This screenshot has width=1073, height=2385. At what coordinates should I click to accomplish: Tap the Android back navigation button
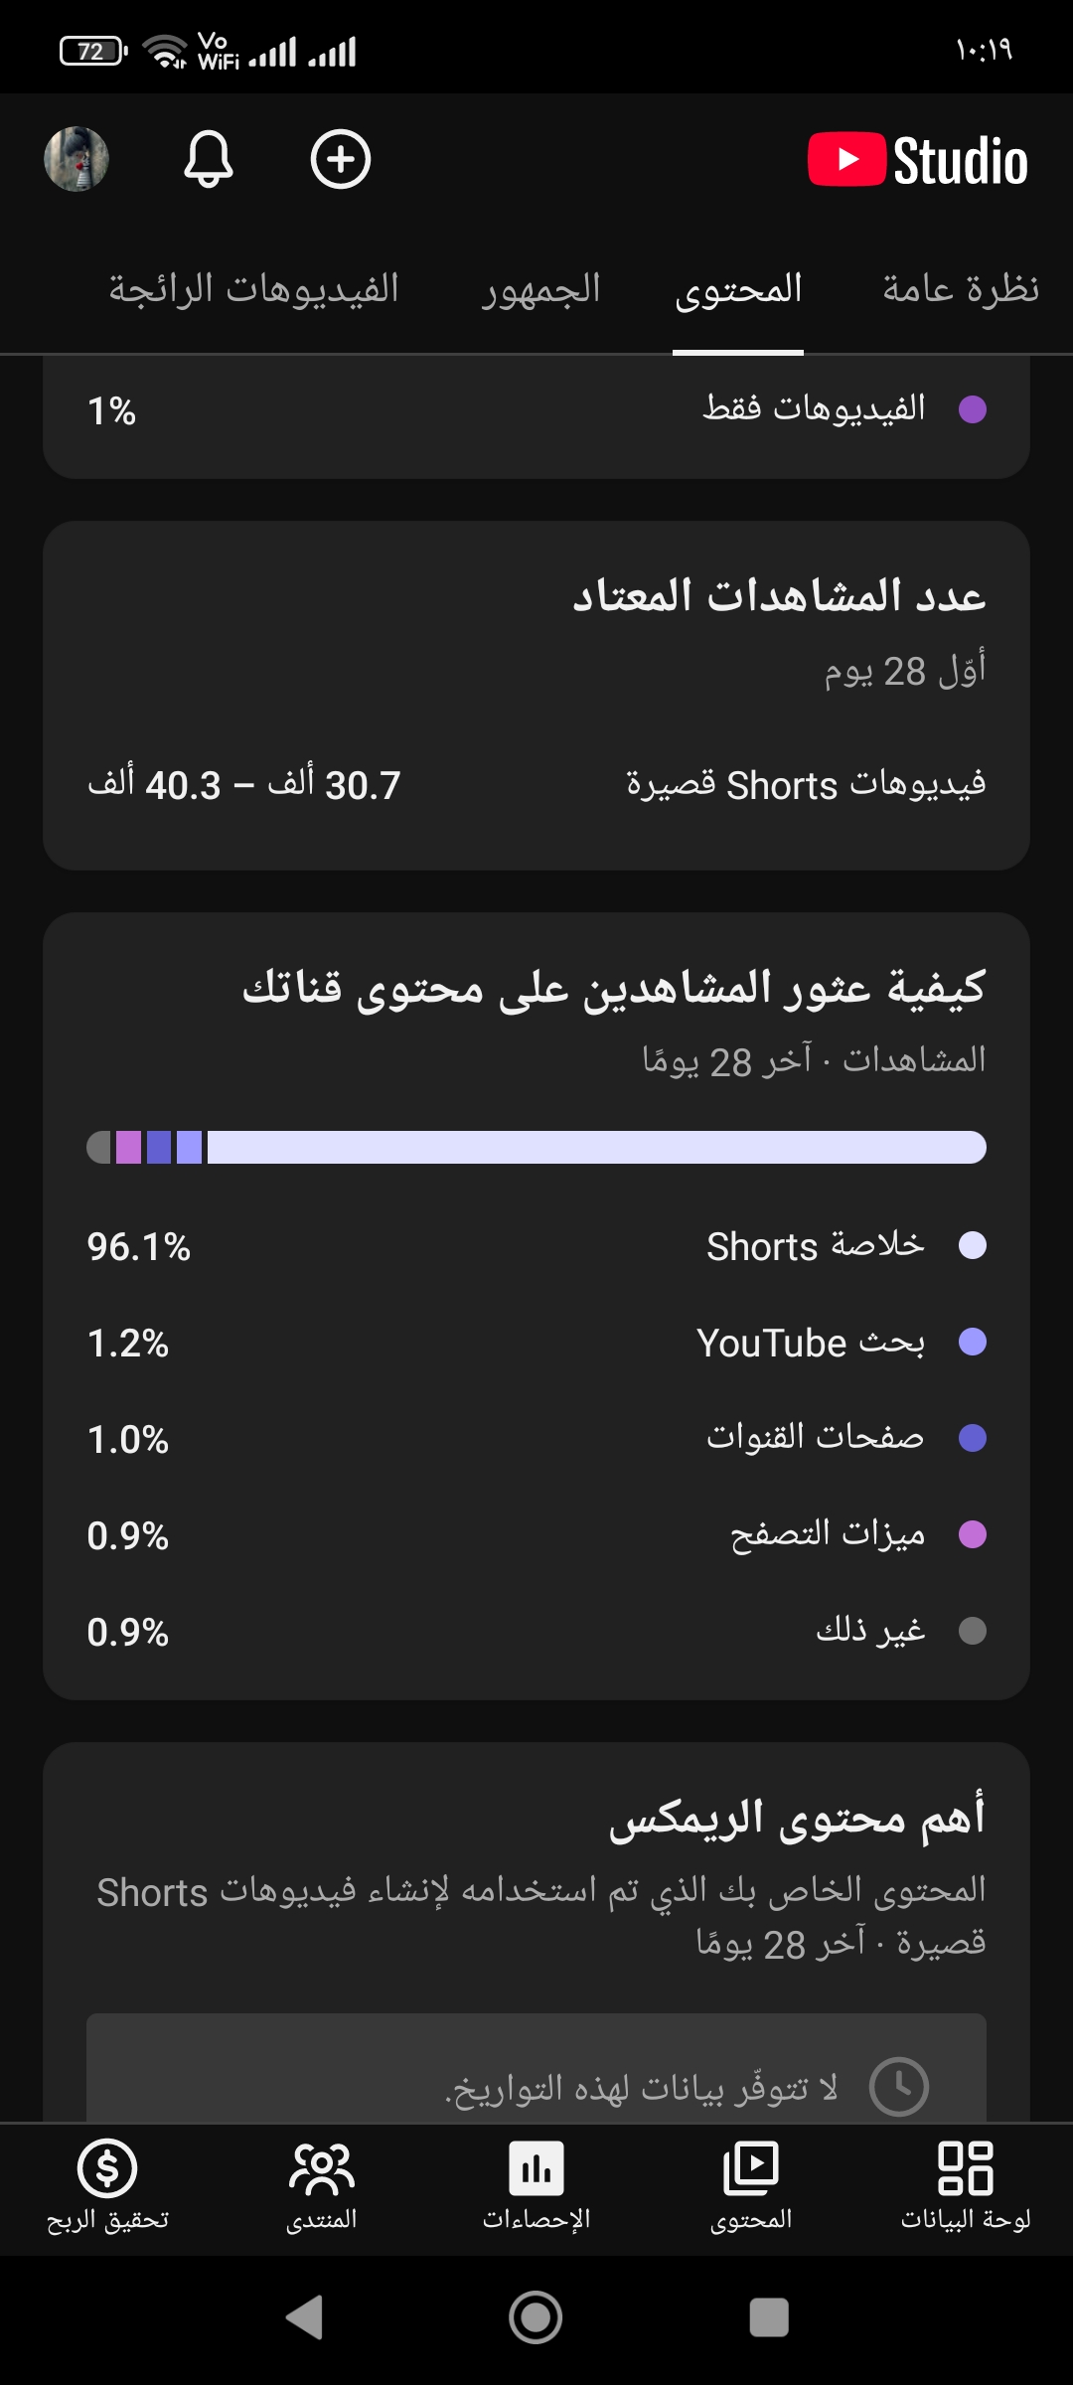(304, 2317)
